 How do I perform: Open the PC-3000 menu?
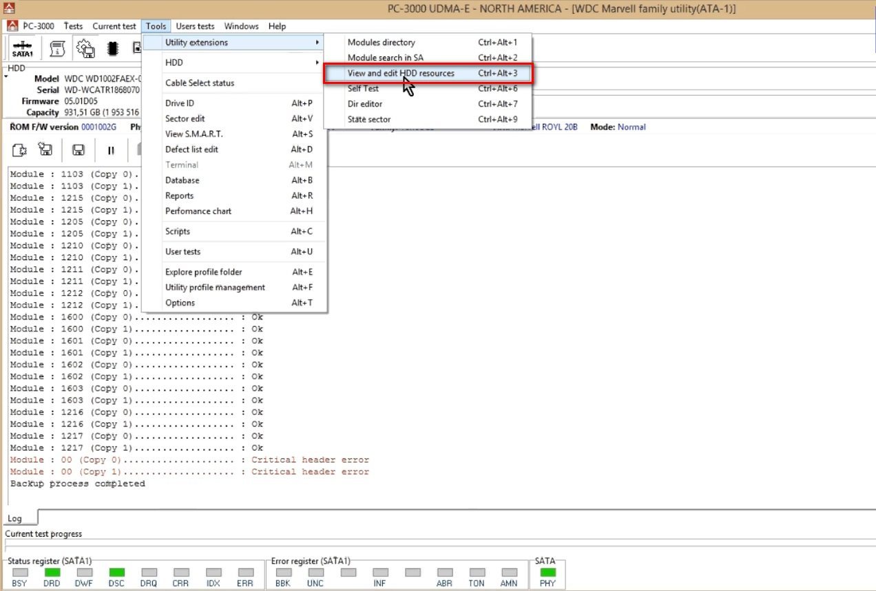click(39, 26)
